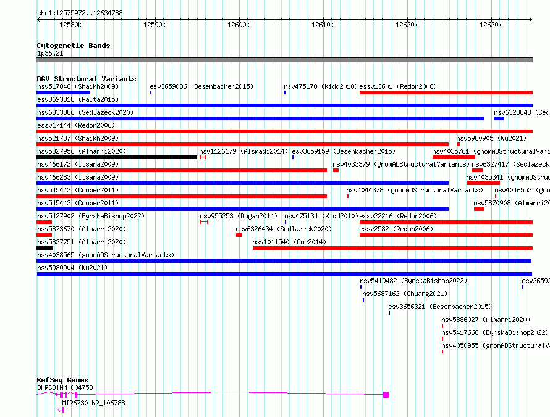Screen dimensions: 550x417
Task: Click the 1p36.21 cytoband bar
Action: tap(284, 60)
